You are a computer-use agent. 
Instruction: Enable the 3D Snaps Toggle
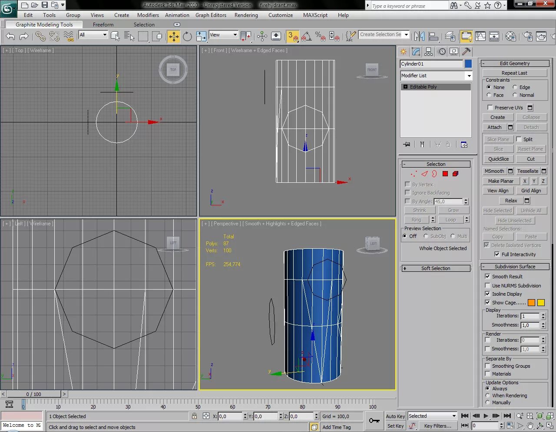[292, 36]
